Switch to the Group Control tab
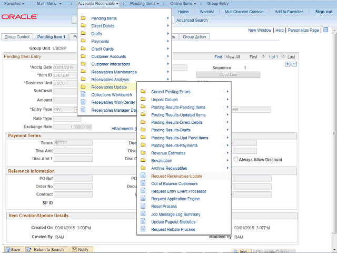 (17, 37)
